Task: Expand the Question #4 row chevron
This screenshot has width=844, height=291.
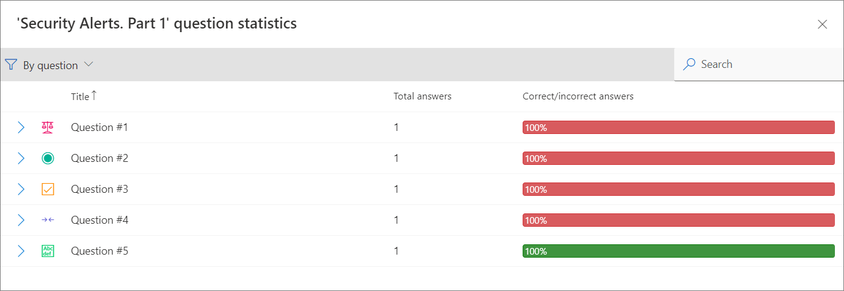Action: tap(21, 220)
